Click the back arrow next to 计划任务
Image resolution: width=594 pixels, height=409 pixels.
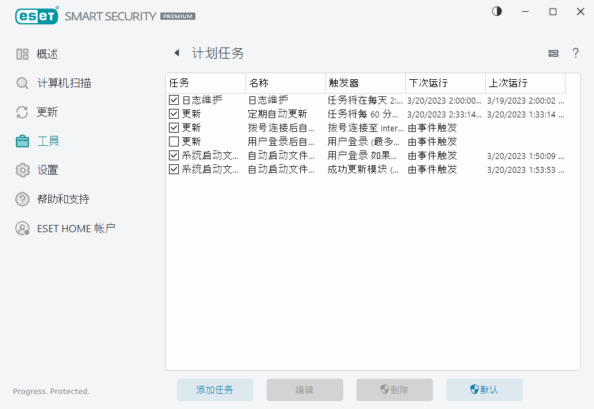176,53
